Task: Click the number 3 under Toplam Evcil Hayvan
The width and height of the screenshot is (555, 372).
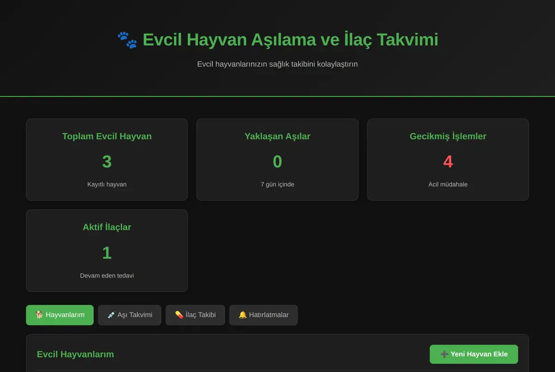Action: point(107,162)
